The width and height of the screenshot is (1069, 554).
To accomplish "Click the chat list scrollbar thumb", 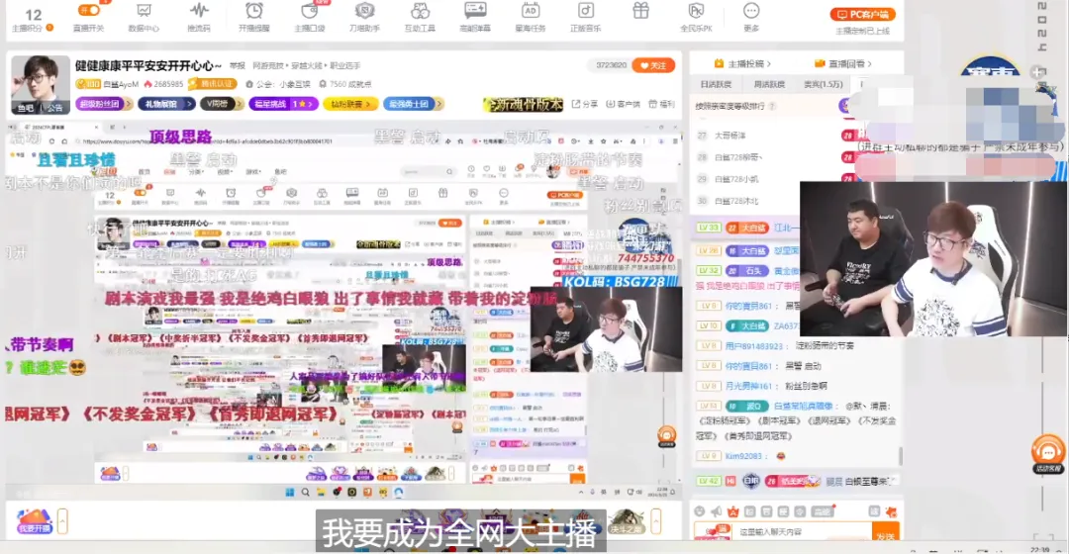I will [x=902, y=455].
